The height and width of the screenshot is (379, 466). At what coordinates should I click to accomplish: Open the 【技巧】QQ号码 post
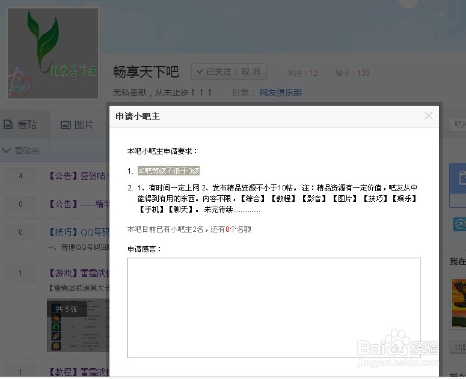point(78,232)
